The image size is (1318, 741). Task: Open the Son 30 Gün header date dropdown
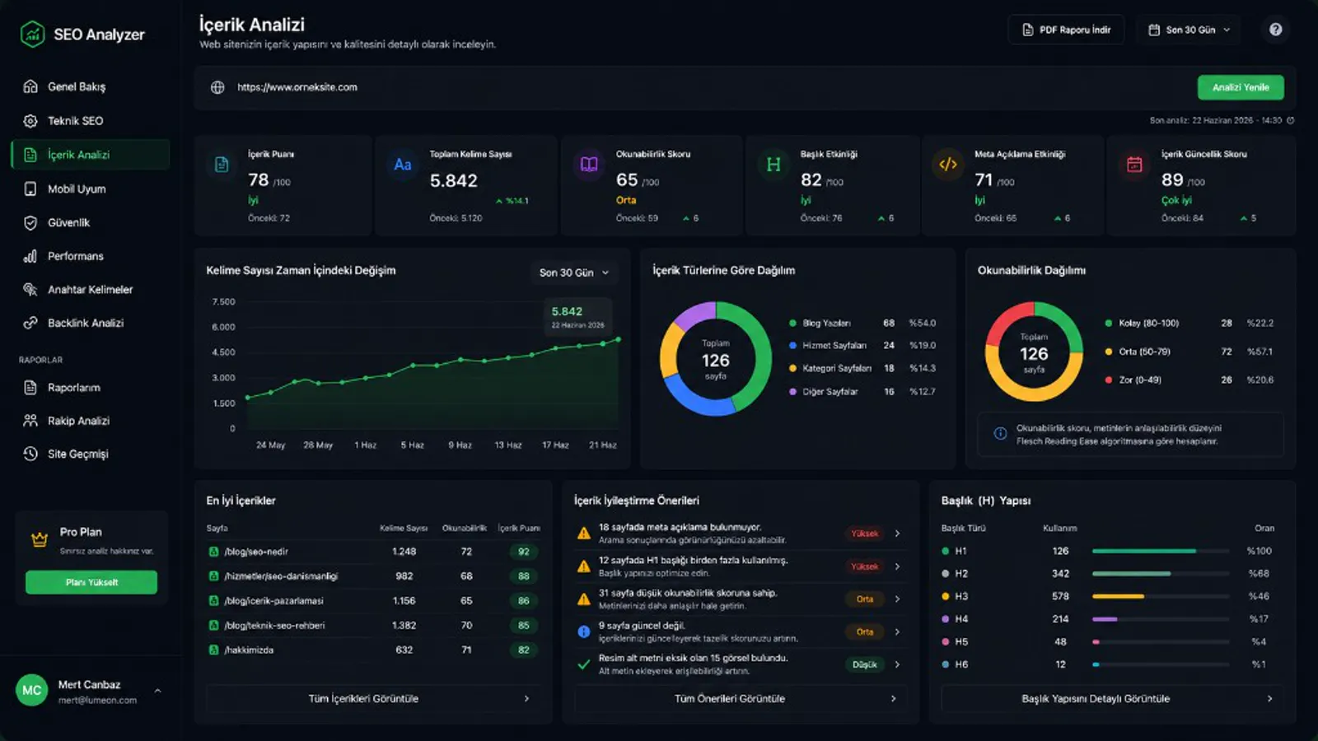1189,30
